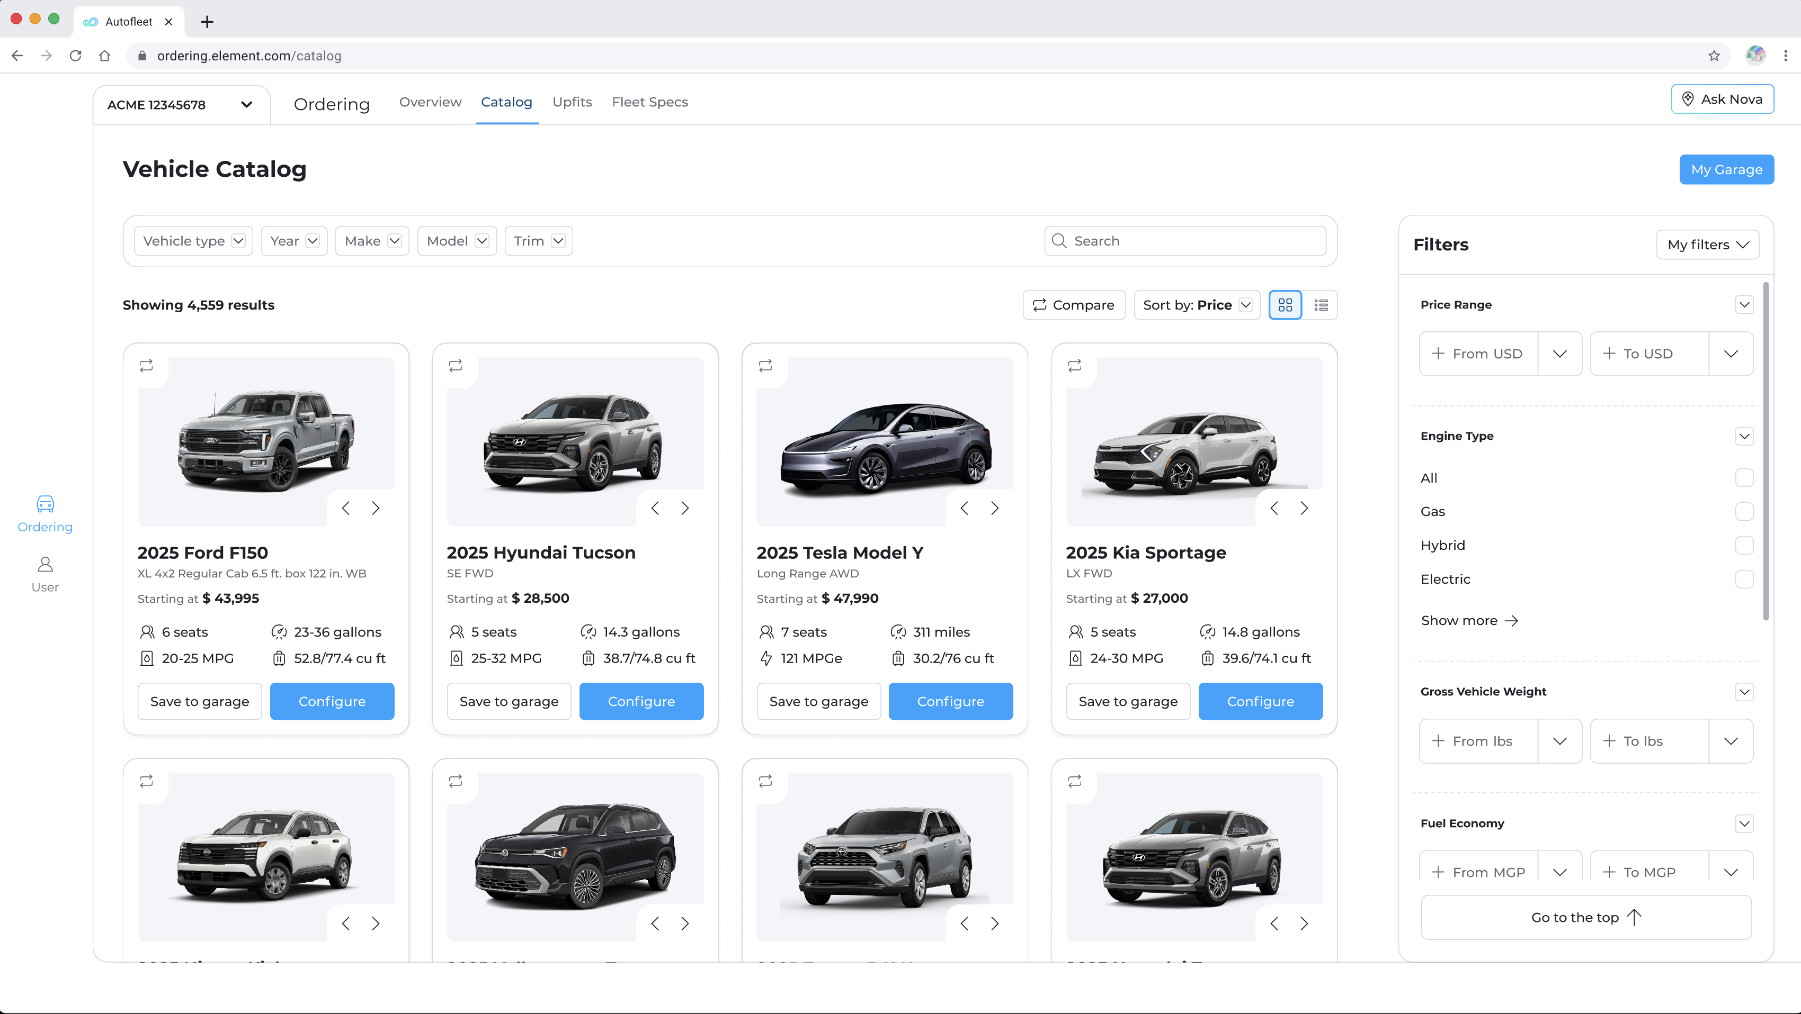Click the Search input field
Image resolution: width=1801 pixels, height=1014 pixels.
[x=1185, y=241]
